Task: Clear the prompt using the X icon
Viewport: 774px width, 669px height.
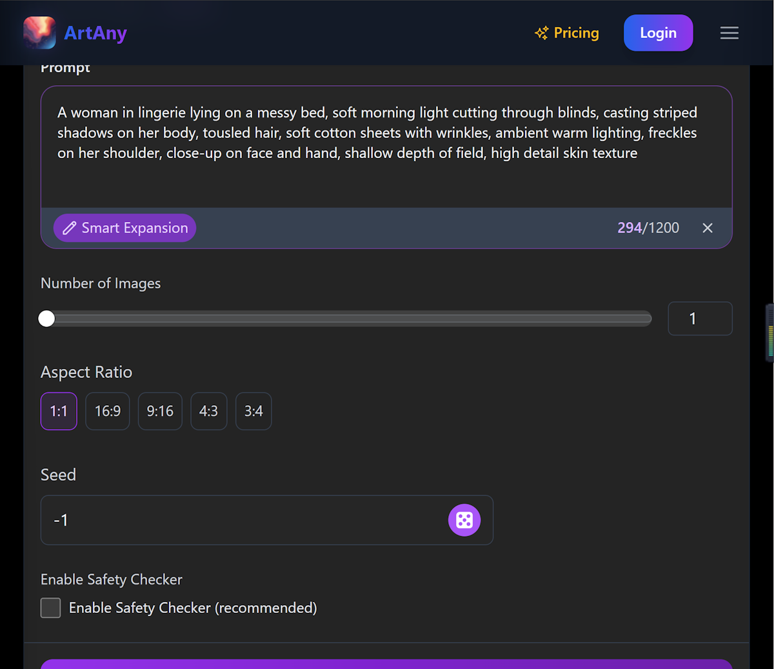Action: [x=708, y=228]
